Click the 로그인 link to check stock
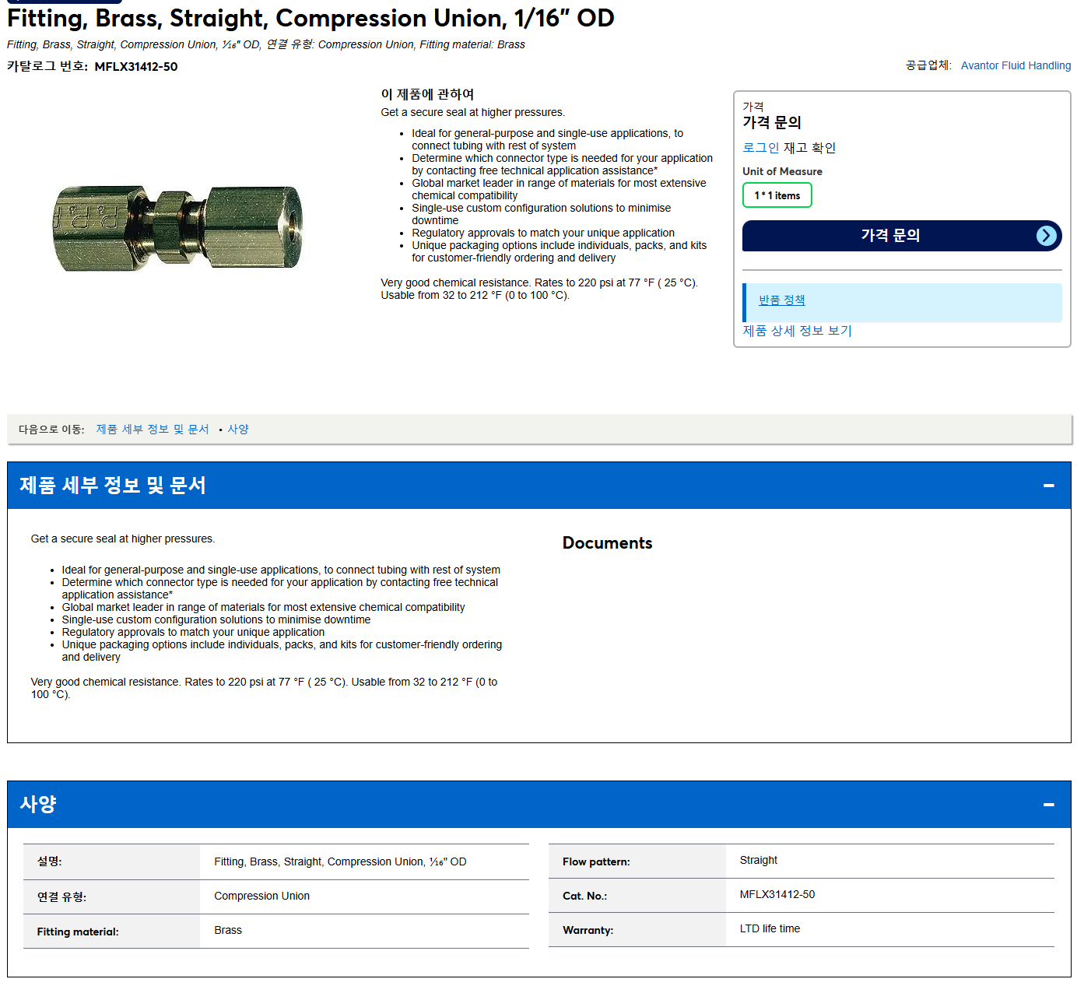1077x993 pixels. (x=760, y=148)
